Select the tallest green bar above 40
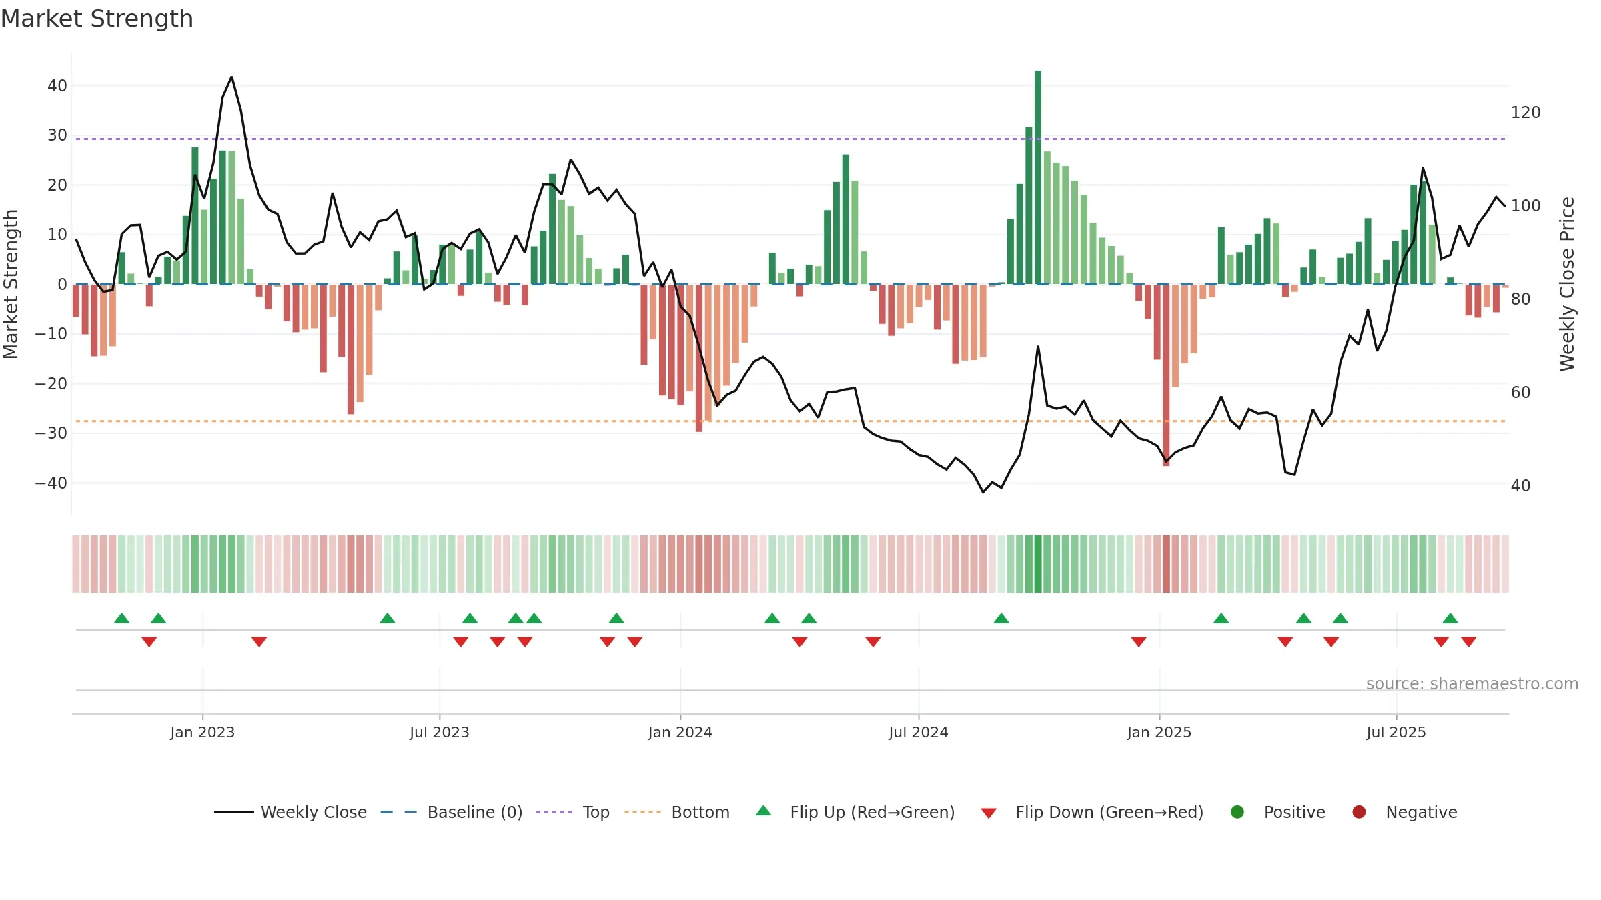This screenshot has width=1601, height=900. click(1038, 177)
